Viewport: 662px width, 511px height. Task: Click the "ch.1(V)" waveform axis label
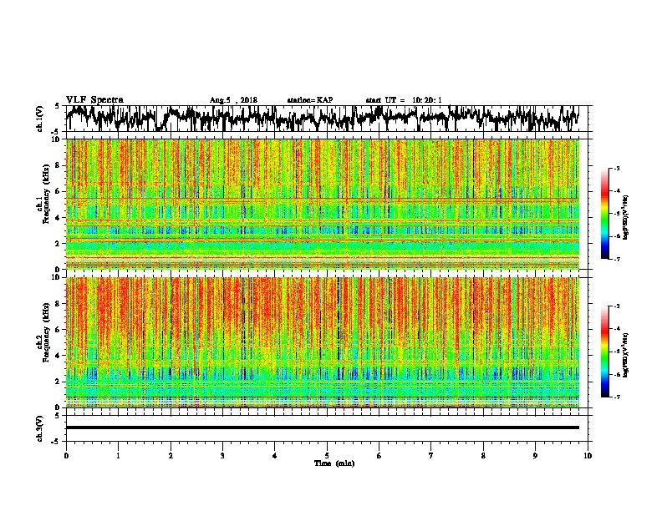[x=39, y=119]
